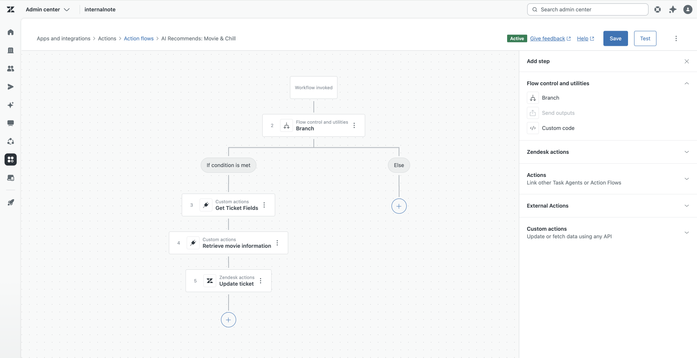Click the Save button
Screen dimensions: 697x358
(x=615, y=38)
